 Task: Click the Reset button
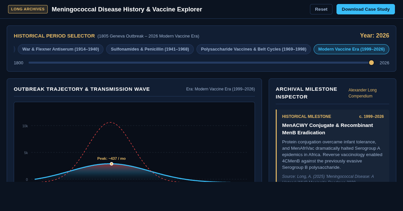coord(321,9)
